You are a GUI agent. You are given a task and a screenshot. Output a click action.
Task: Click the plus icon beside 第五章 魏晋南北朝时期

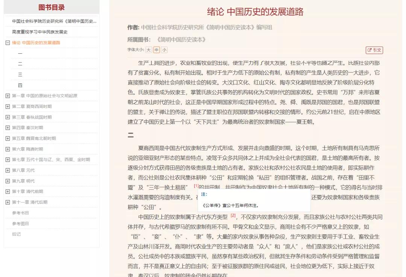[7, 138]
